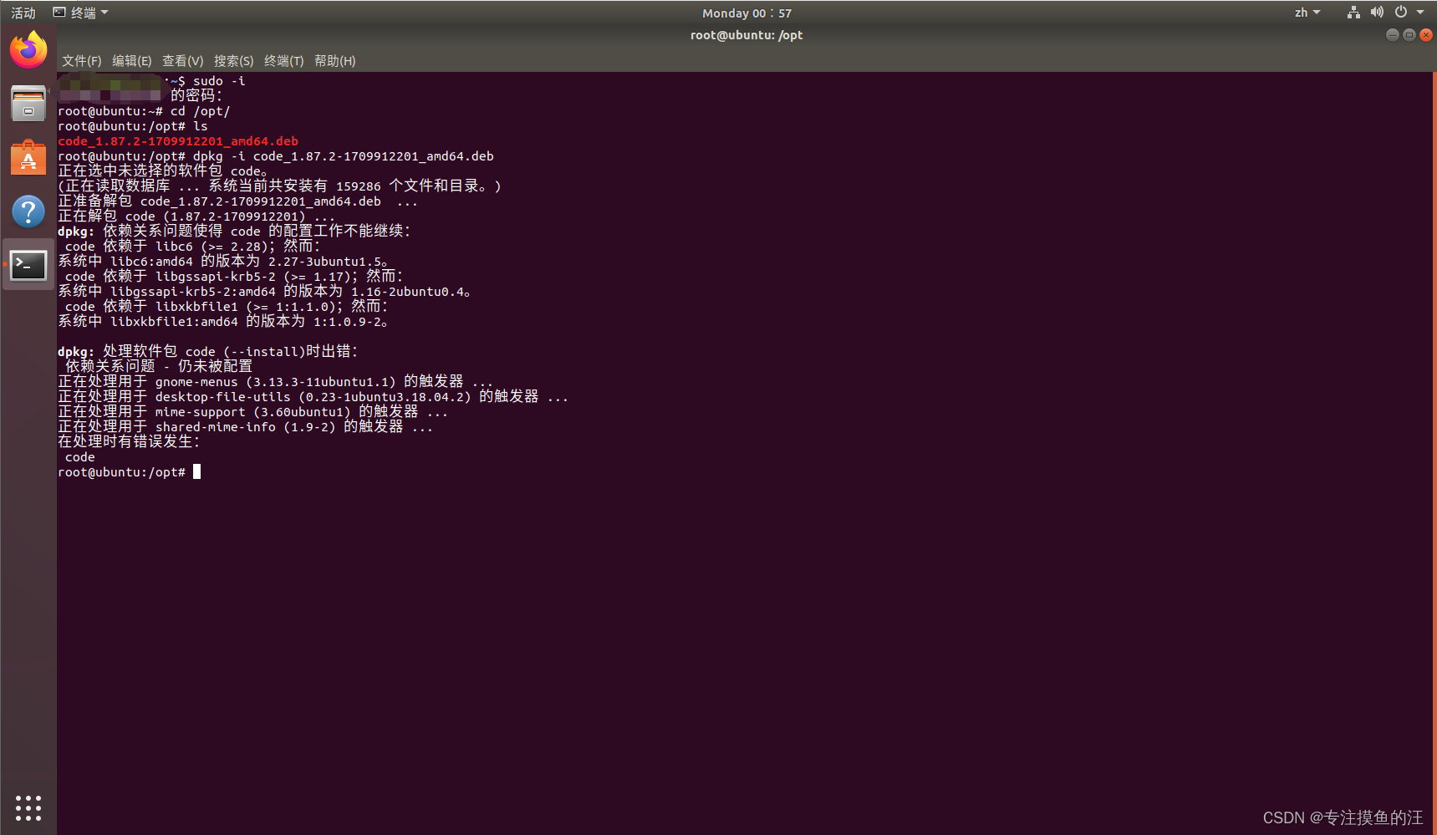Open the 文件(F) menu
Image resolution: width=1437 pixels, height=835 pixels.
[81, 61]
